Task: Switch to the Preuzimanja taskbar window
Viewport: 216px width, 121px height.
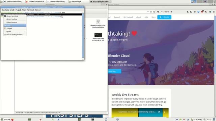Action: [79, 1]
